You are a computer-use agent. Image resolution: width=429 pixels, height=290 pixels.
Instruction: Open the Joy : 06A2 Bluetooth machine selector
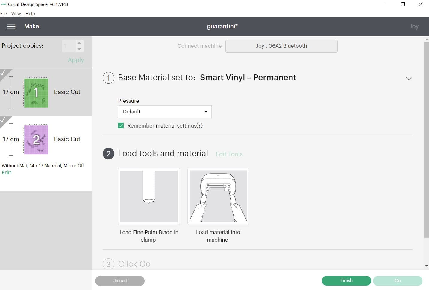click(281, 46)
